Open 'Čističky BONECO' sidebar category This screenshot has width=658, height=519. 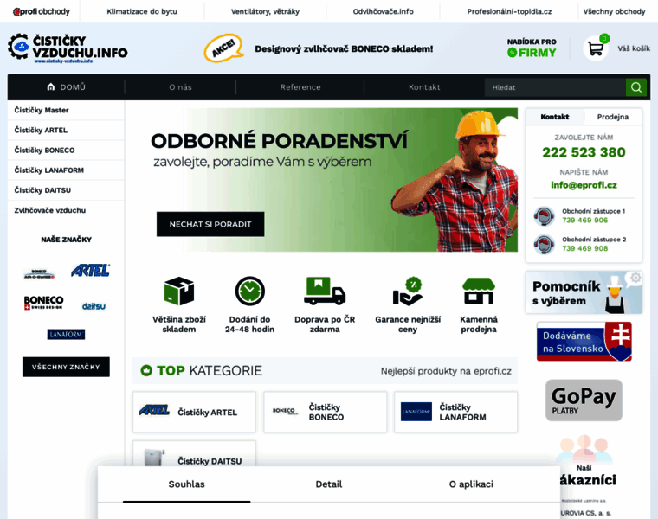pos(66,151)
